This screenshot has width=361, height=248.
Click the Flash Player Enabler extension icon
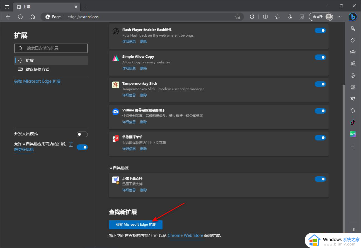(116, 31)
